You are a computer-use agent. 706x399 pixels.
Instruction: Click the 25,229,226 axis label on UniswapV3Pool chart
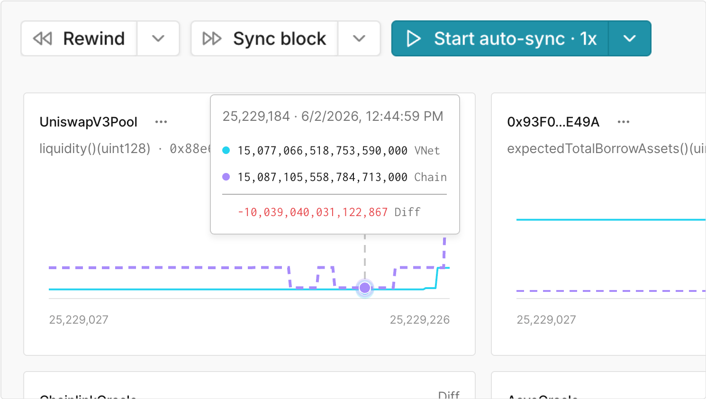tap(420, 320)
